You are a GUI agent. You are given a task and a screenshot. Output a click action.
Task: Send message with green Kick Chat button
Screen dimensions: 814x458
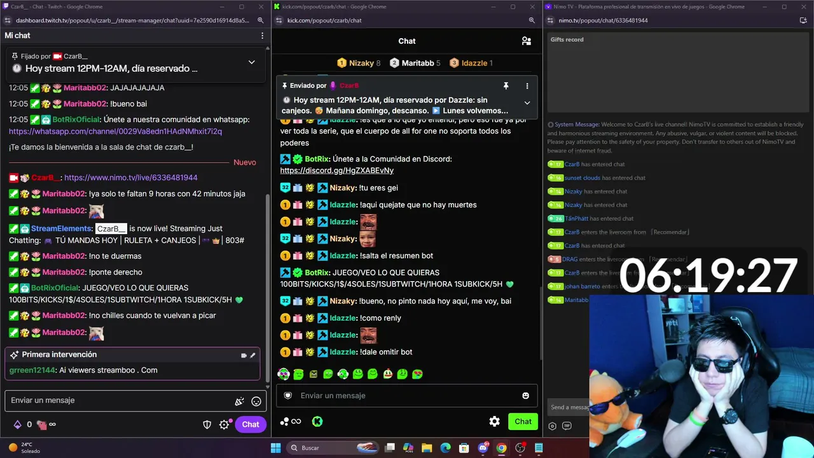[x=523, y=421]
